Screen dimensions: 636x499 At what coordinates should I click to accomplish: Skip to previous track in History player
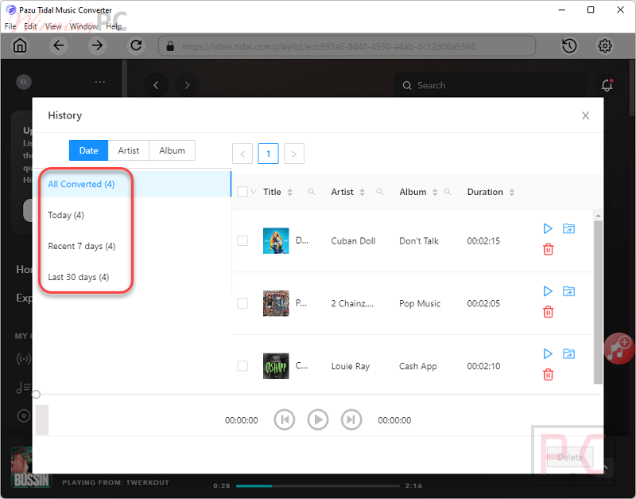(x=285, y=420)
